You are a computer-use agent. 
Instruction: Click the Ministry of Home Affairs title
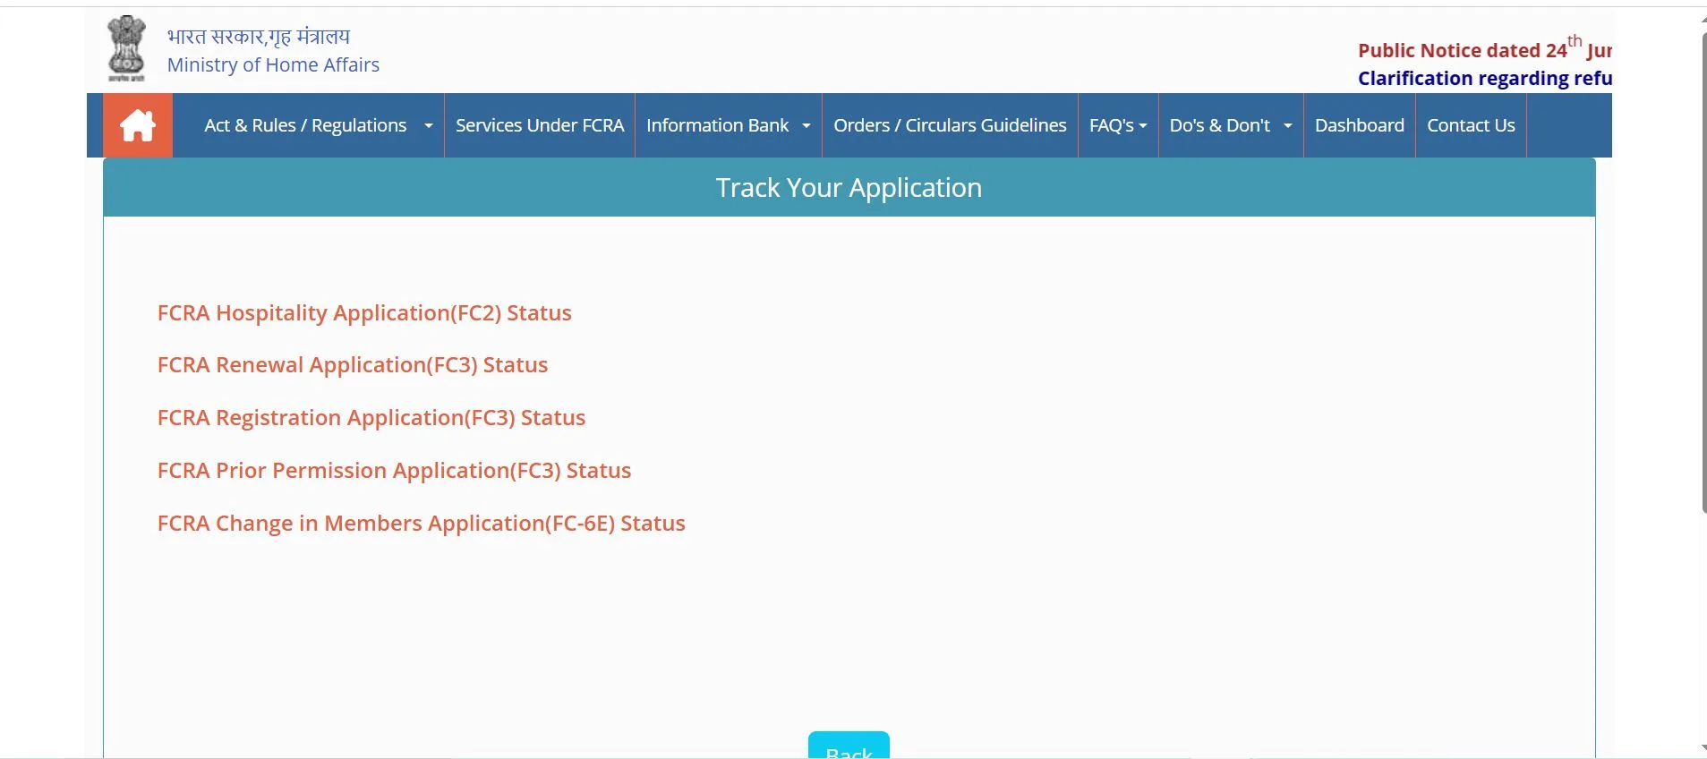click(x=273, y=64)
